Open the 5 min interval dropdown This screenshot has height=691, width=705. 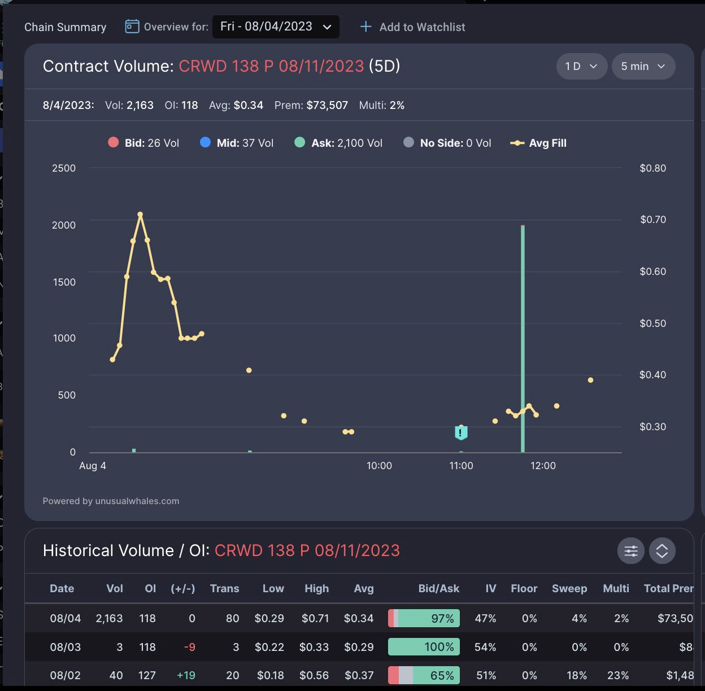tap(643, 66)
